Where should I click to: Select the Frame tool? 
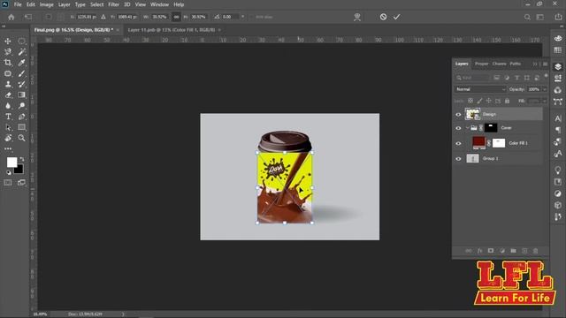point(8,73)
